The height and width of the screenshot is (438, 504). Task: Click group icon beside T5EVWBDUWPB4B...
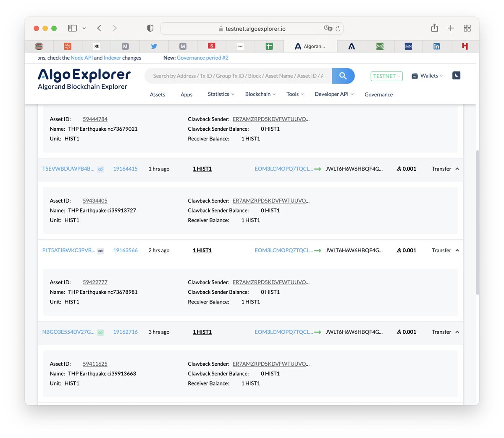tap(101, 169)
